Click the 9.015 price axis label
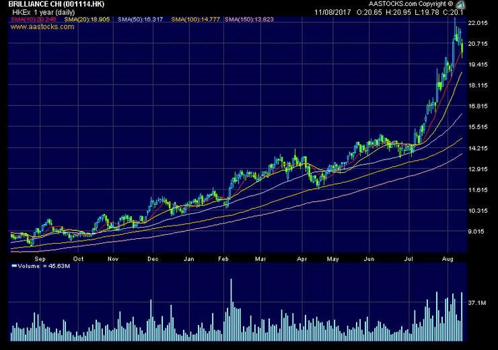 [x=476, y=232]
